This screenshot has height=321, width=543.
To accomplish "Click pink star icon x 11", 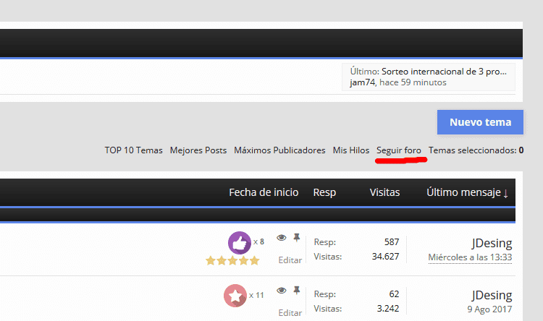I will coord(235,296).
